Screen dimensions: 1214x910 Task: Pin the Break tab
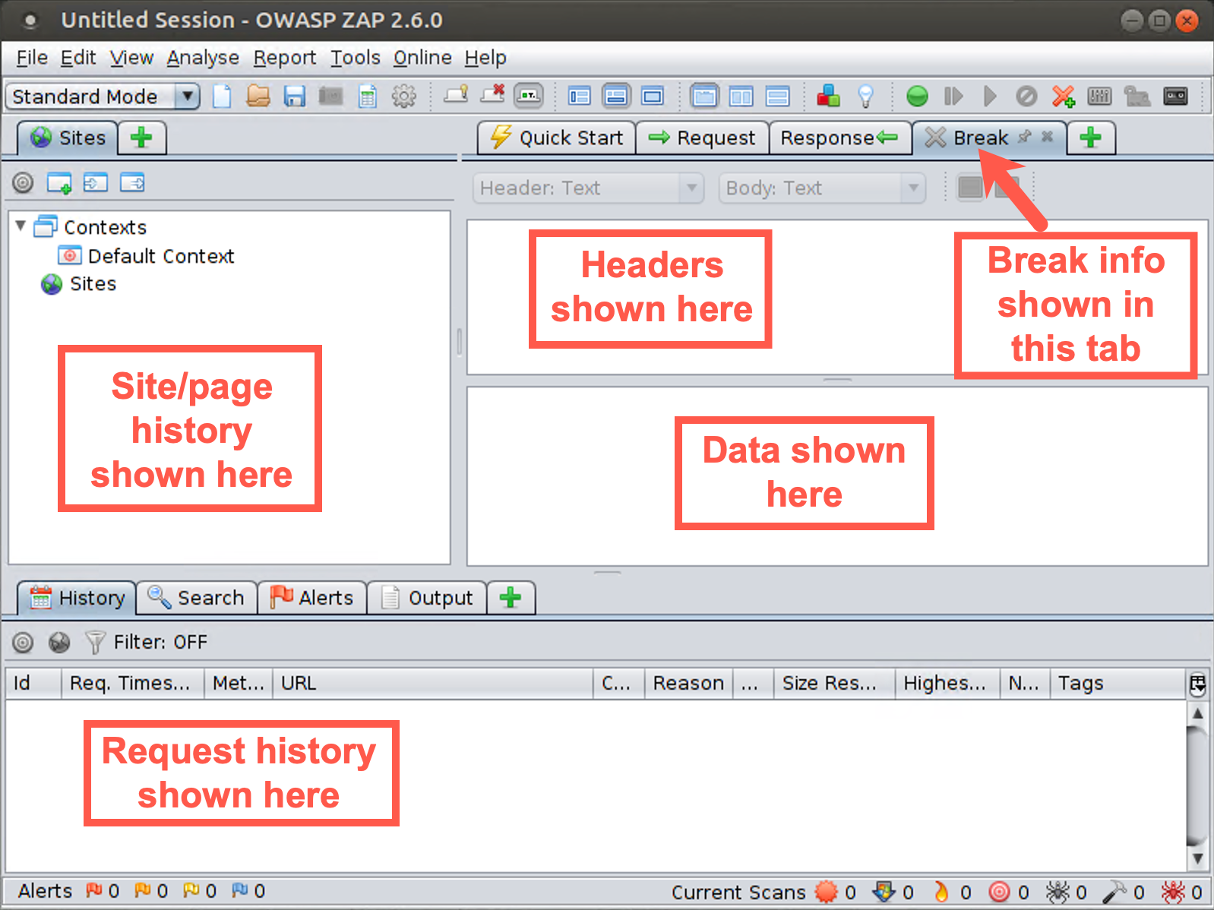[x=1025, y=137]
